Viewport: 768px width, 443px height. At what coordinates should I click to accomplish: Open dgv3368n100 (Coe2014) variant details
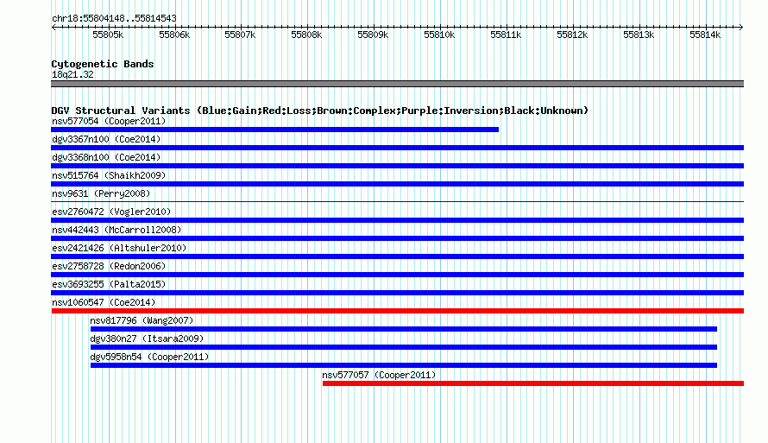pyautogui.click(x=106, y=157)
